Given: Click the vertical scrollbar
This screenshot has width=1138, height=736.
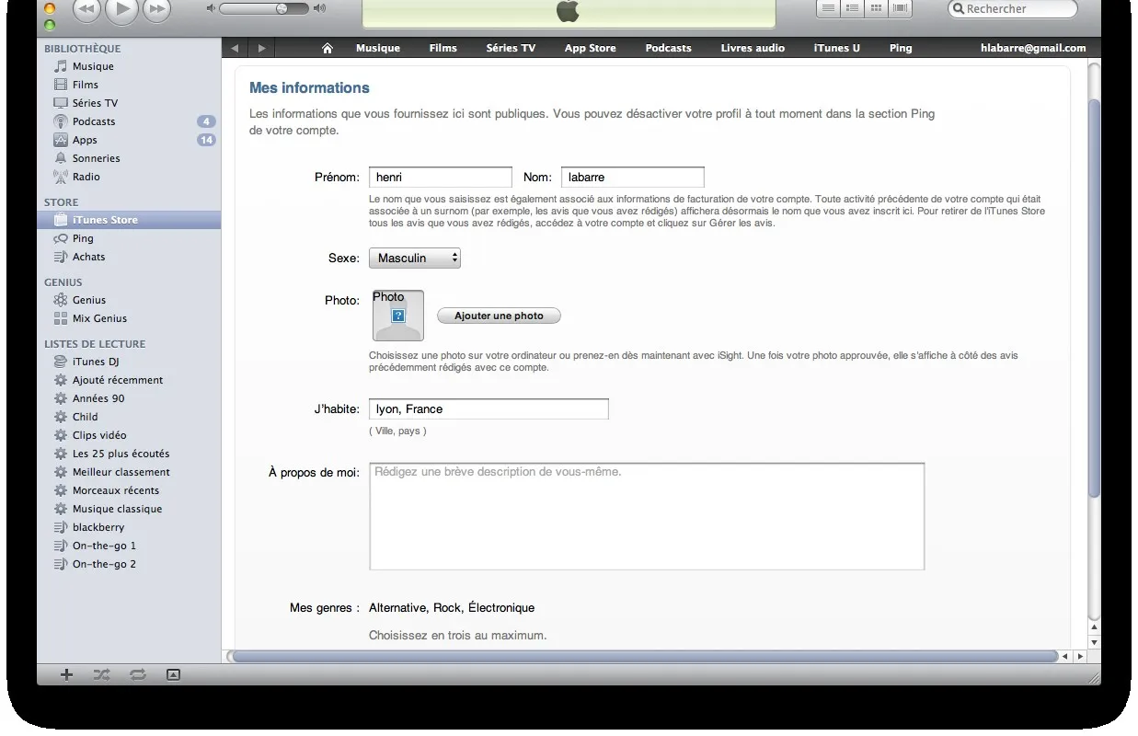Looking at the screenshot, I should [1094, 299].
